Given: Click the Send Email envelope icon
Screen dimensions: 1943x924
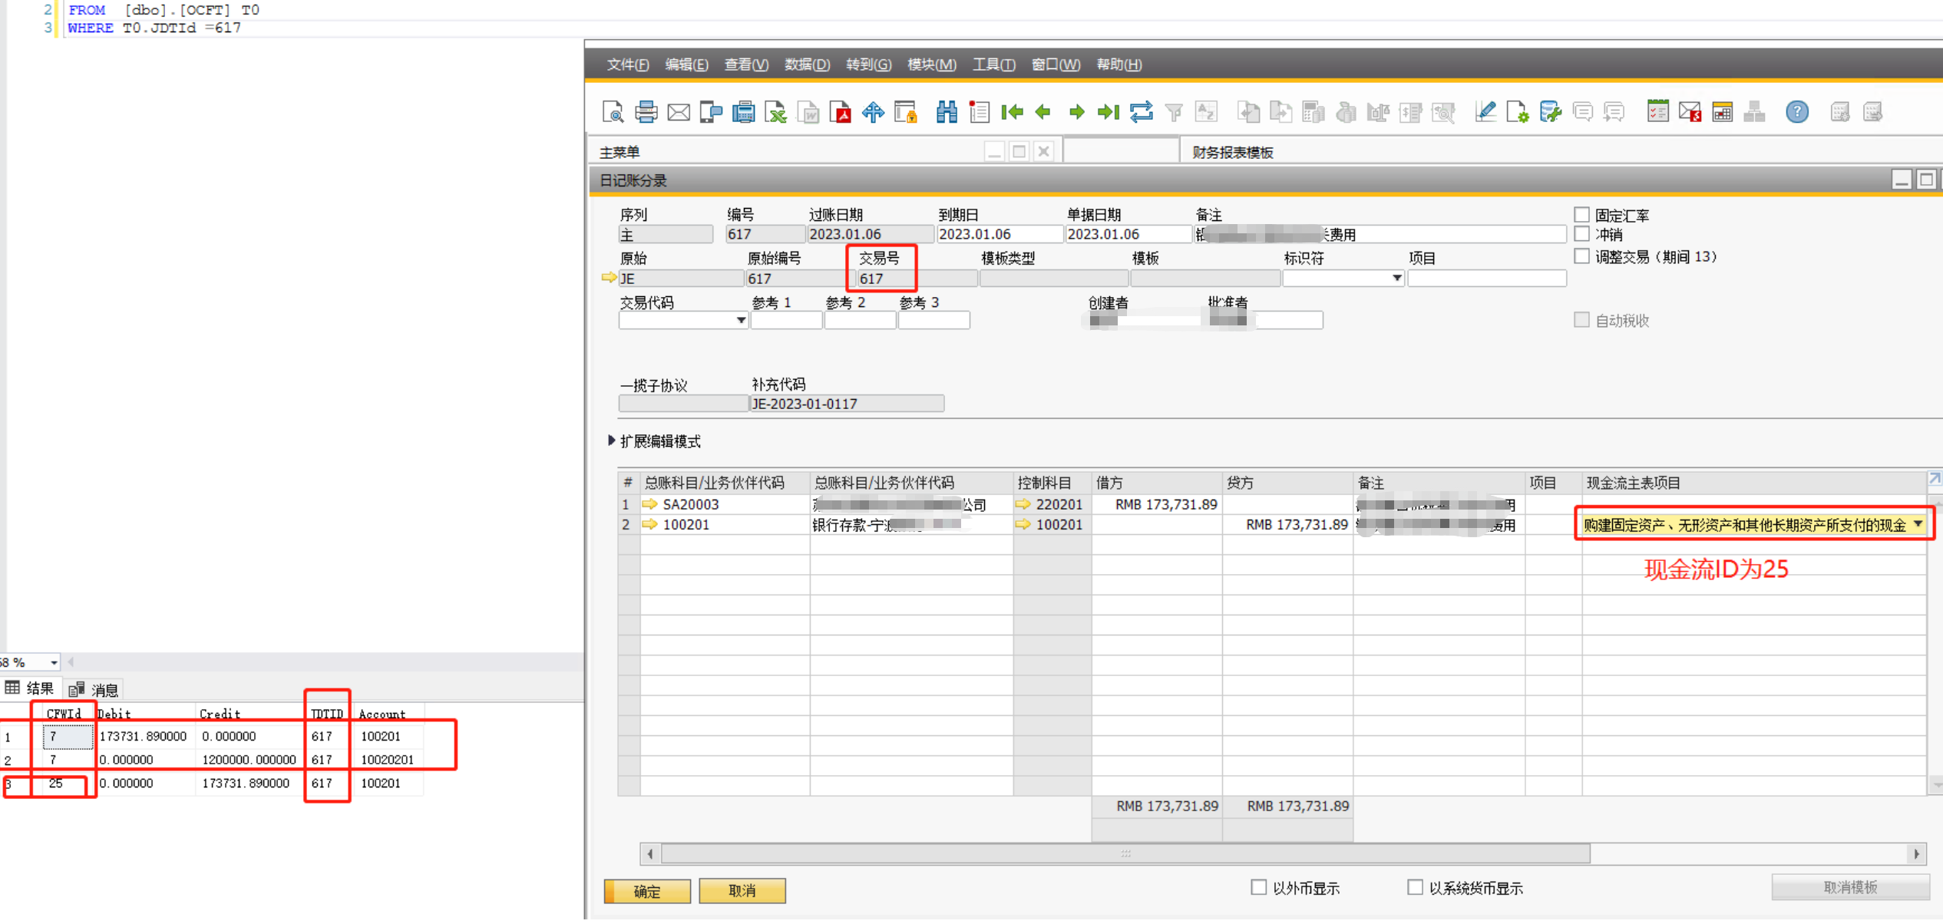Looking at the screenshot, I should tap(679, 113).
